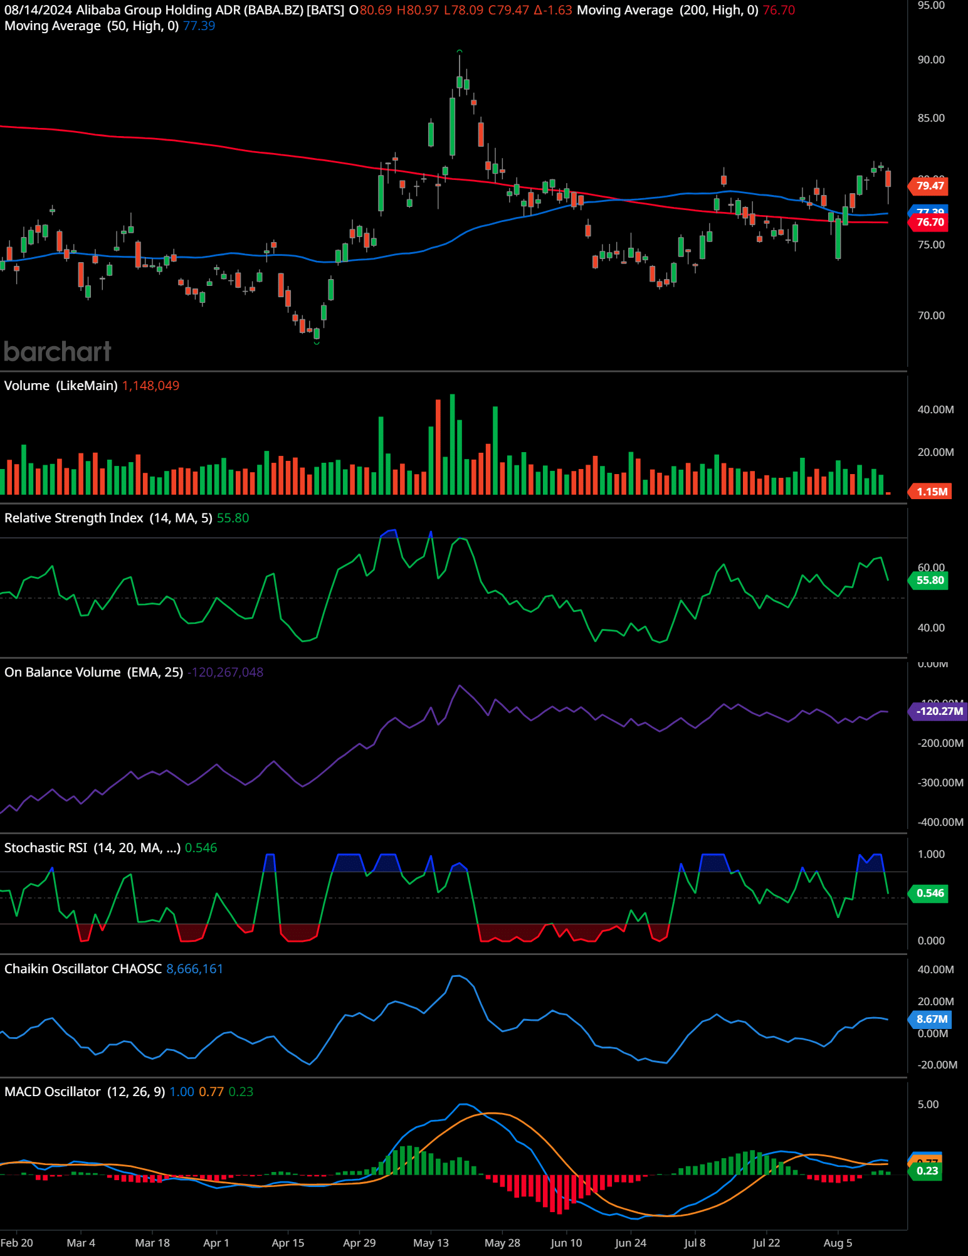The width and height of the screenshot is (968, 1256).
Task: Click the Volume (LikeMain) indicator label
Action: (61, 386)
